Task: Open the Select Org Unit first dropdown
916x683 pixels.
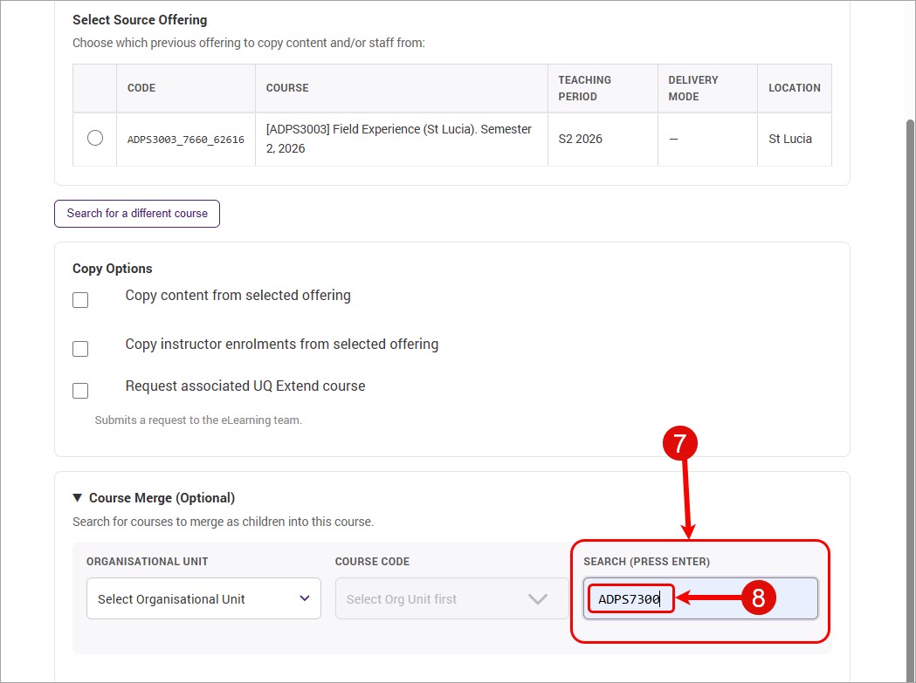Action: 452,599
